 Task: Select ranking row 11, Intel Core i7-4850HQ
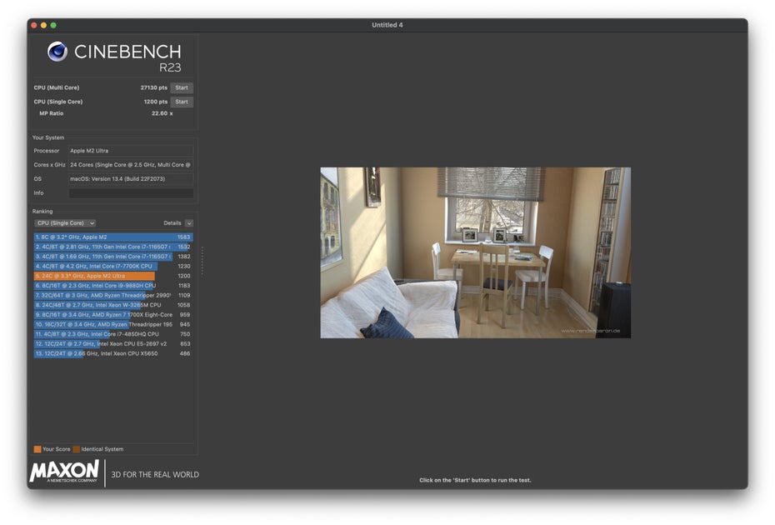112,334
